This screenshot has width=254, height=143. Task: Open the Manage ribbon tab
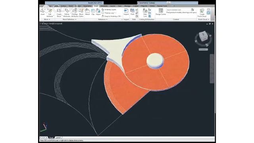(x=127, y=6)
